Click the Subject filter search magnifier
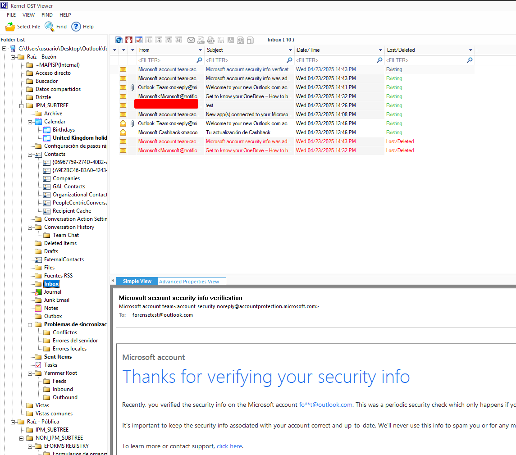The image size is (516, 455). 289,60
